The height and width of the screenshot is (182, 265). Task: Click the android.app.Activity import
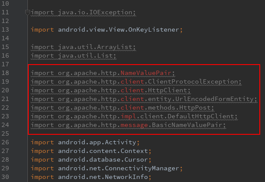coord(85,143)
